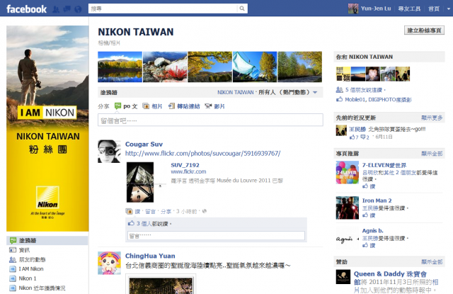
Task: Click the search magnifier button
Action: pyautogui.click(x=242, y=9)
